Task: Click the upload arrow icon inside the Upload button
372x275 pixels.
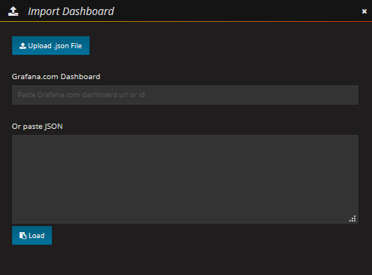Action: pyautogui.click(x=23, y=46)
